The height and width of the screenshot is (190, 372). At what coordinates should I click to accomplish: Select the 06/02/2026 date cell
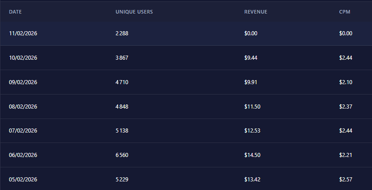23,155
